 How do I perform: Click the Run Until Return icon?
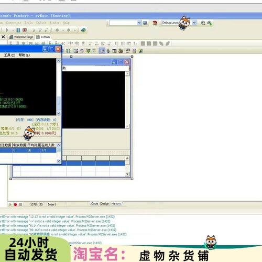point(46,30)
